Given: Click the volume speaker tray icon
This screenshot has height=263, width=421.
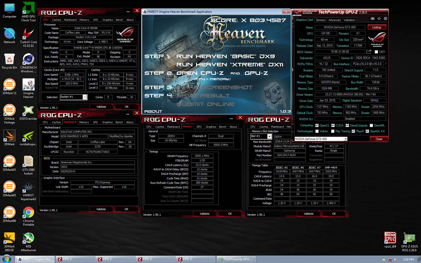Looking at the screenshot, I should (x=396, y=259).
